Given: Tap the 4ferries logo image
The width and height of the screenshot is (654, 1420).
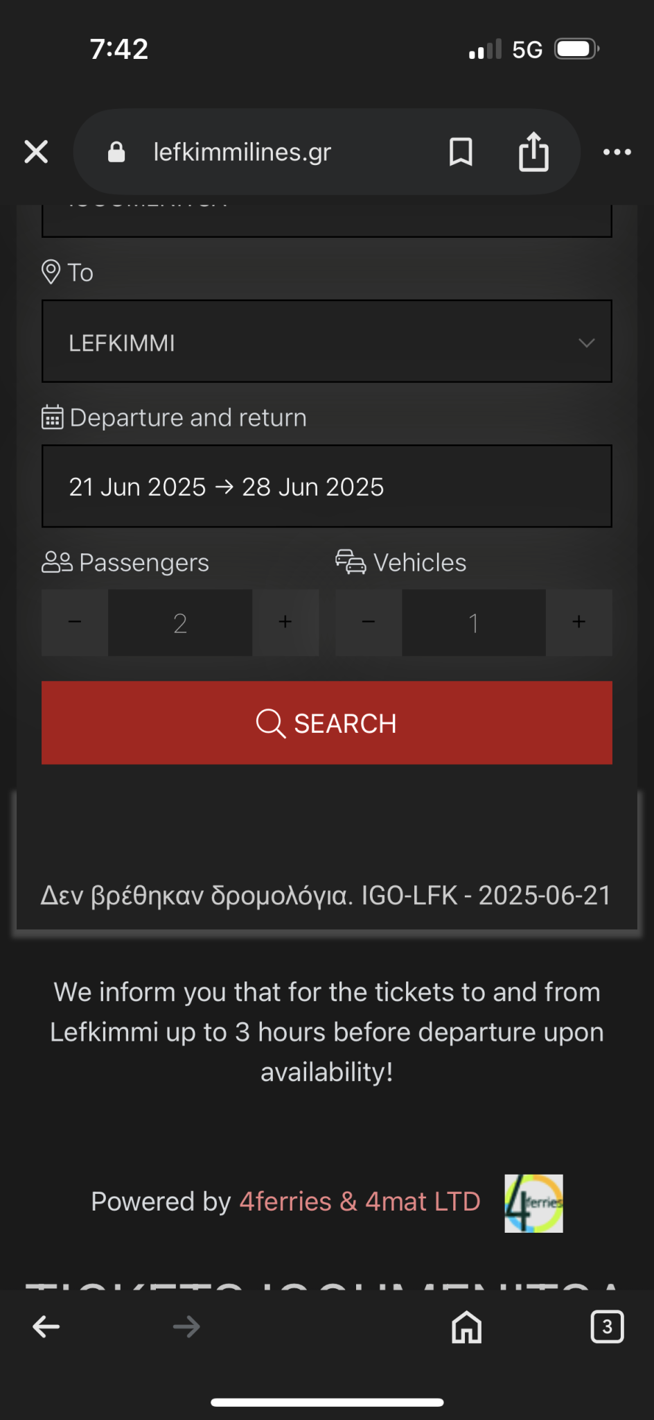Looking at the screenshot, I should coord(533,1204).
